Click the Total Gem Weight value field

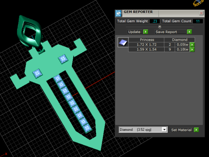(x=155, y=21)
